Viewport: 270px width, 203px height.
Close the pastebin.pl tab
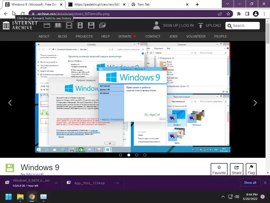[124, 5]
